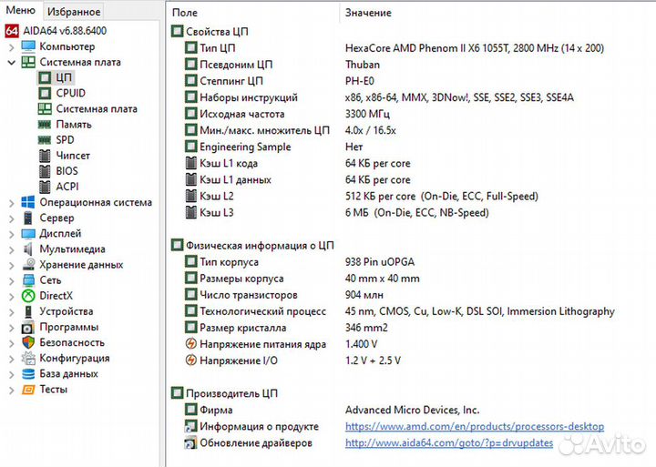Expand the Хранение данных node
This screenshot has width=656, height=467.
pyautogui.click(x=11, y=266)
